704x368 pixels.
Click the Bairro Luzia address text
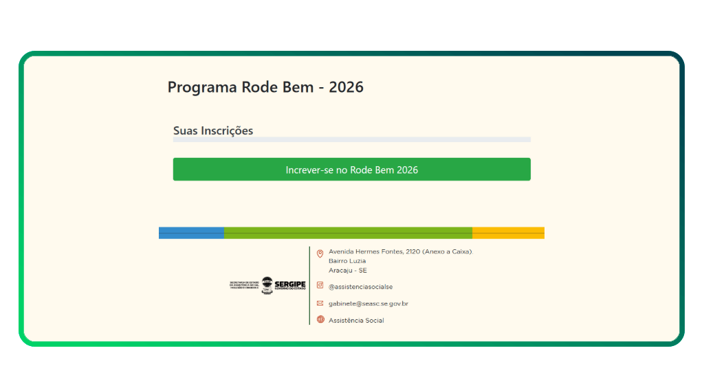pyautogui.click(x=347, y=261)
